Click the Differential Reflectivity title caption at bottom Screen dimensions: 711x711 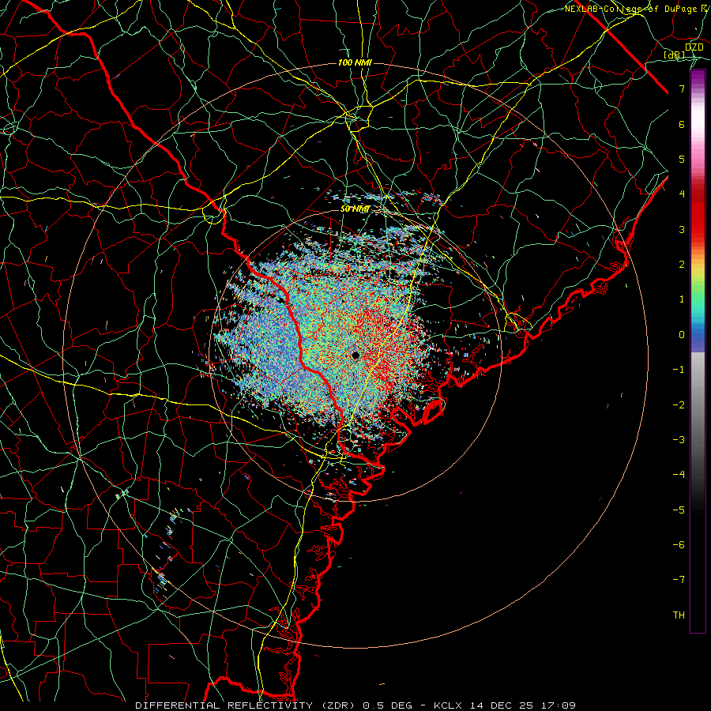(355, 705)
